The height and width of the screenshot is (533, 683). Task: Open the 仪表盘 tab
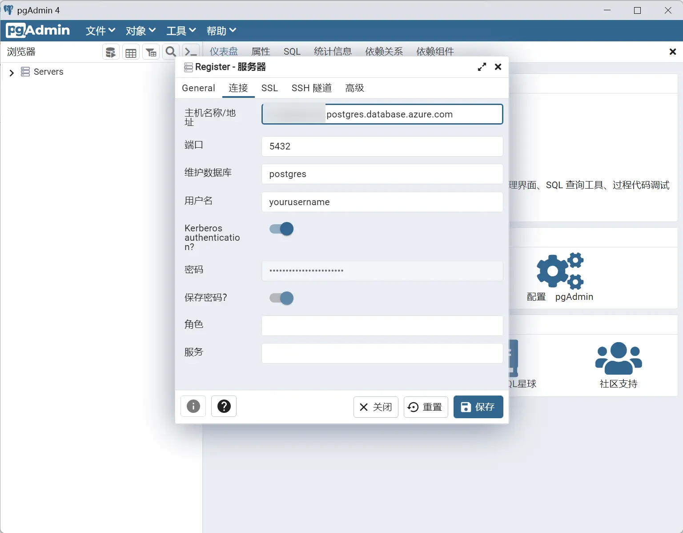pos(224,52)
